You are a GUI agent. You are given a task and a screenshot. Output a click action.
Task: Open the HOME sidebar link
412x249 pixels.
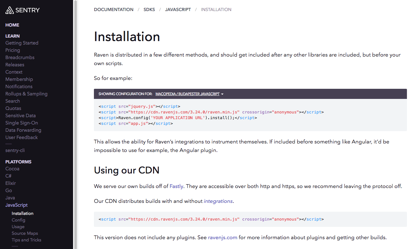coord(12,25)
